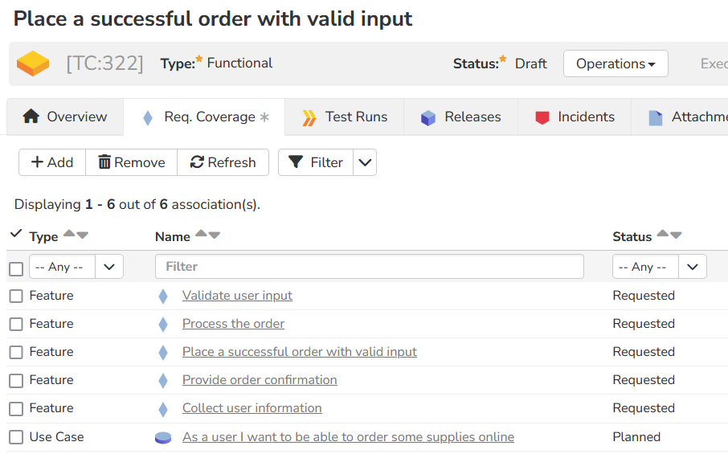Click the Use Case disc icon
Viewport: 728px width, 454px height.
pos(163,437)
